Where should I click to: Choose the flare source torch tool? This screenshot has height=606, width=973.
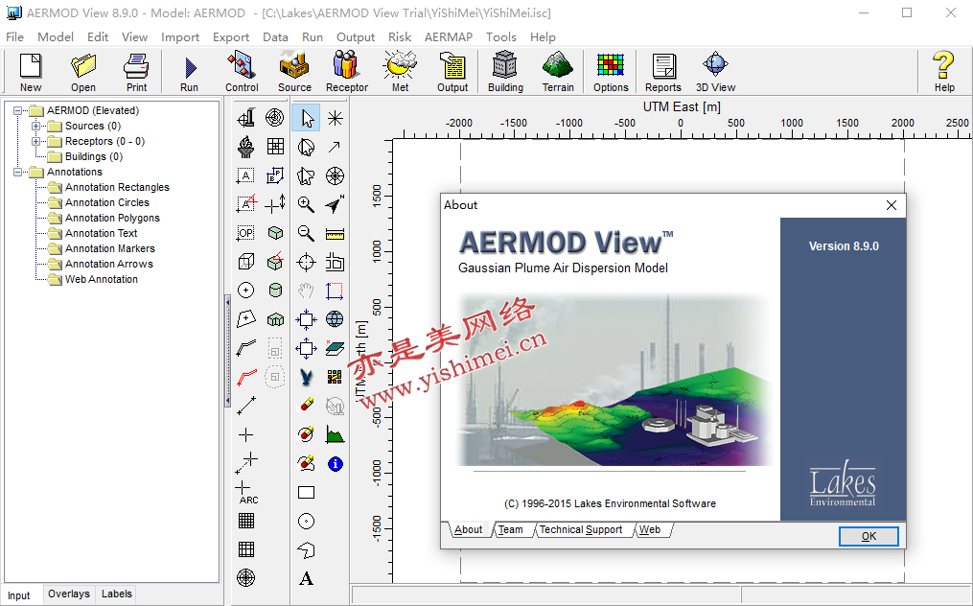point(246,147)
